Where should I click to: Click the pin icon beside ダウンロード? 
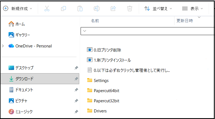(x=76, y=79)
